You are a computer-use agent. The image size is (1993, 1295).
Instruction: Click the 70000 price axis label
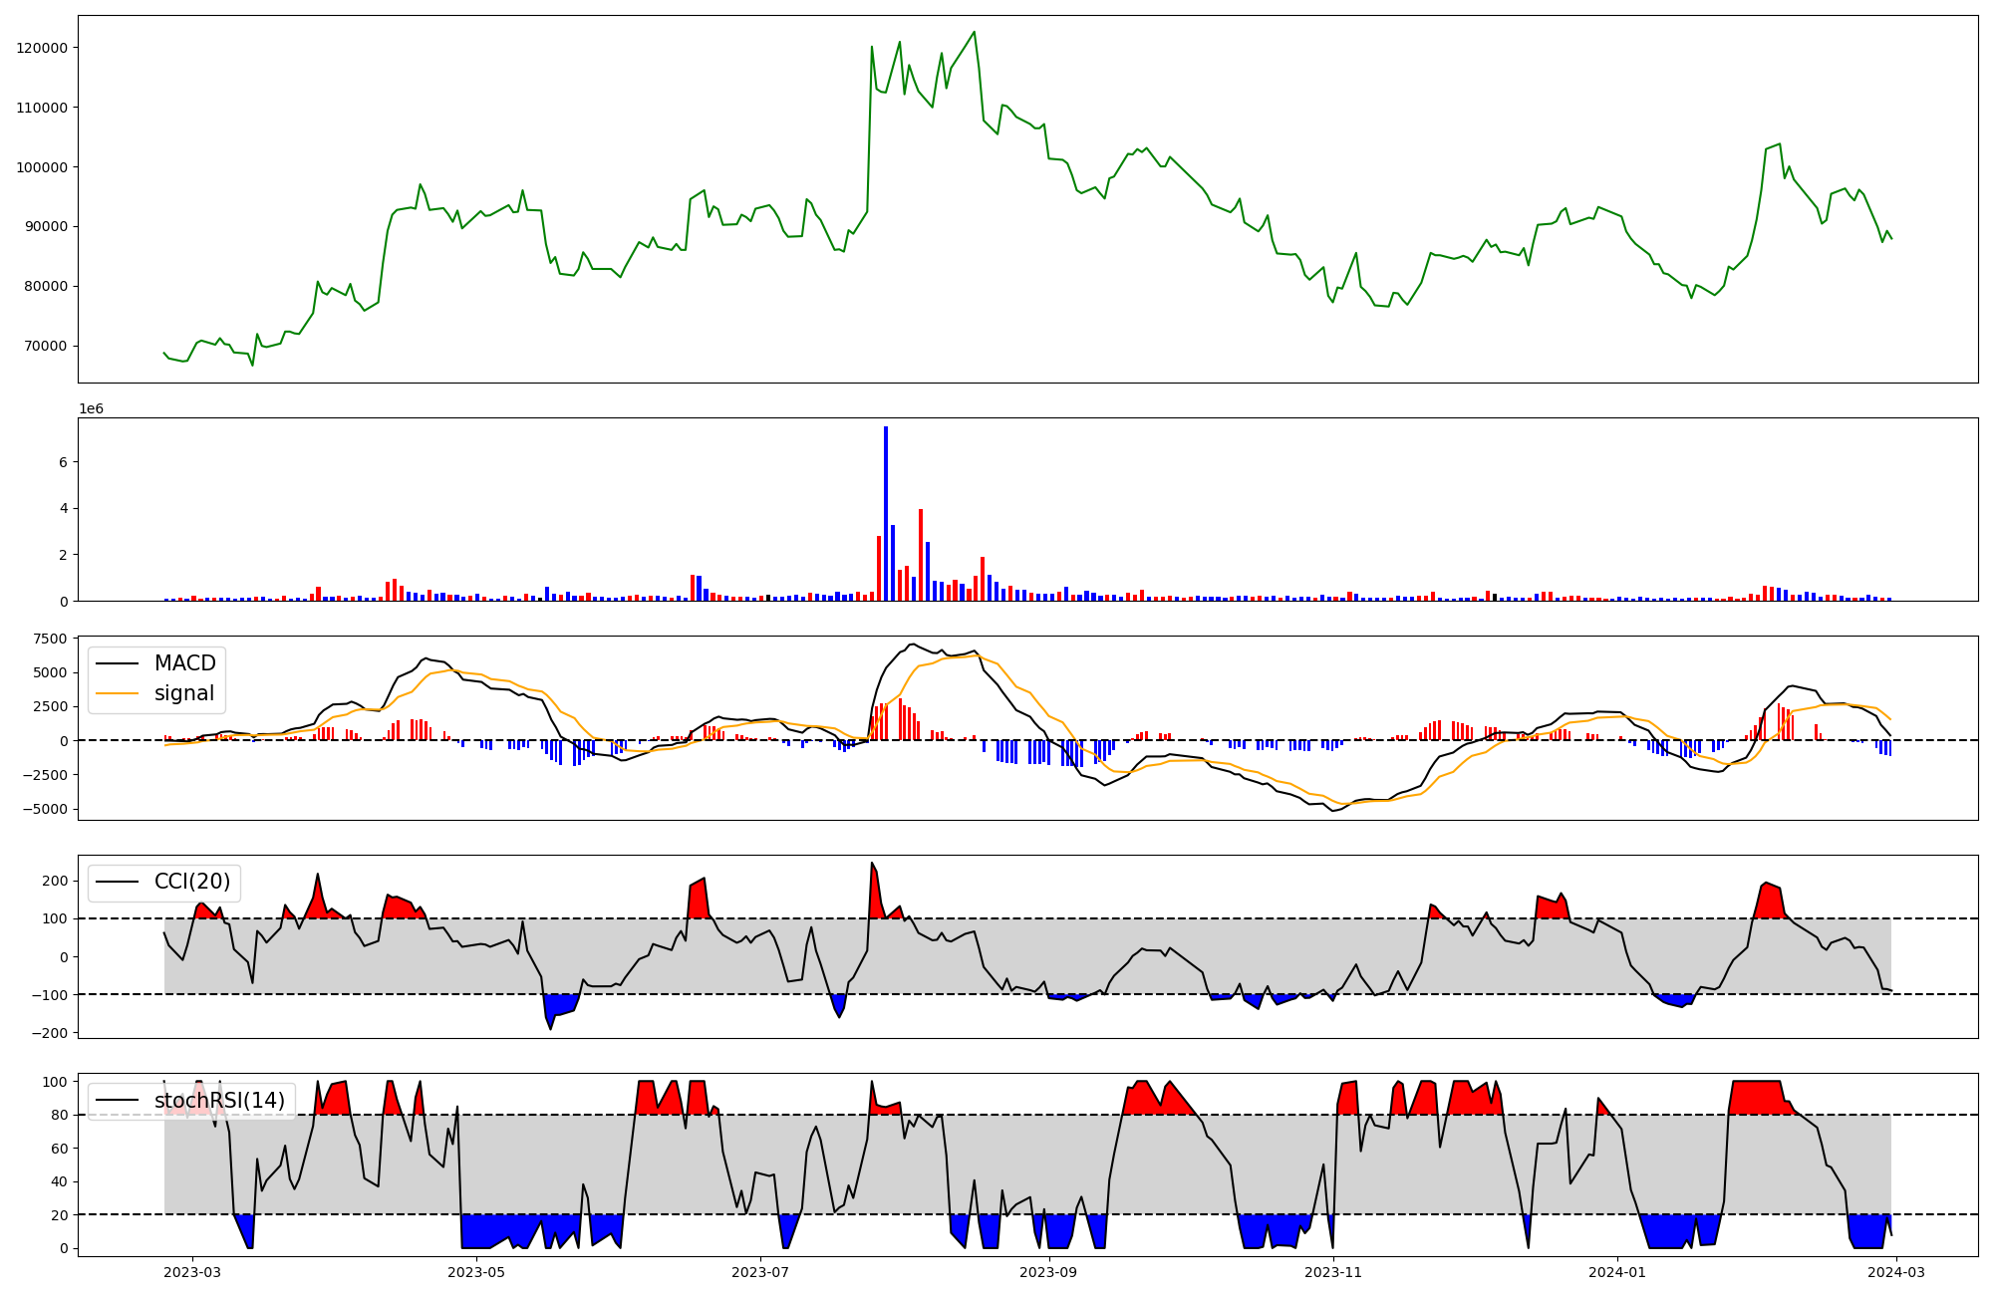click(x=46, y=346)
